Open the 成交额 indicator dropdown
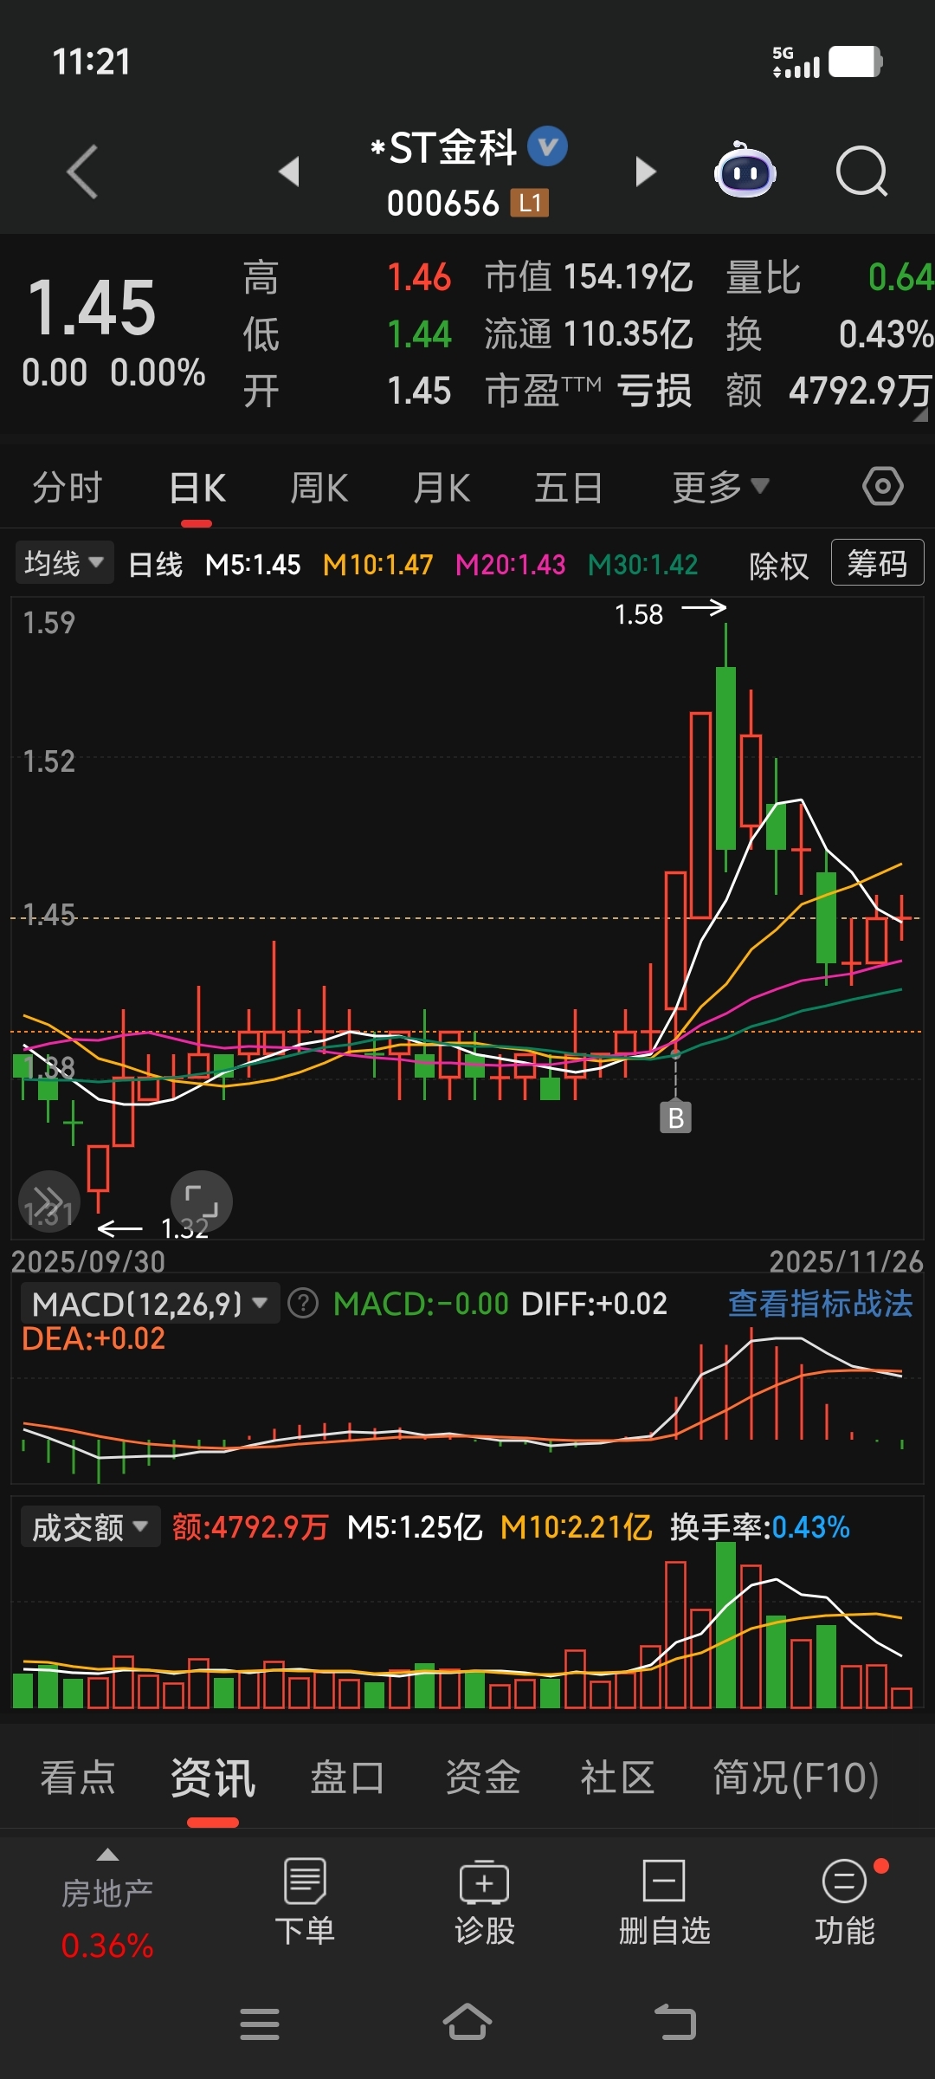 [x=91, y=1527]
